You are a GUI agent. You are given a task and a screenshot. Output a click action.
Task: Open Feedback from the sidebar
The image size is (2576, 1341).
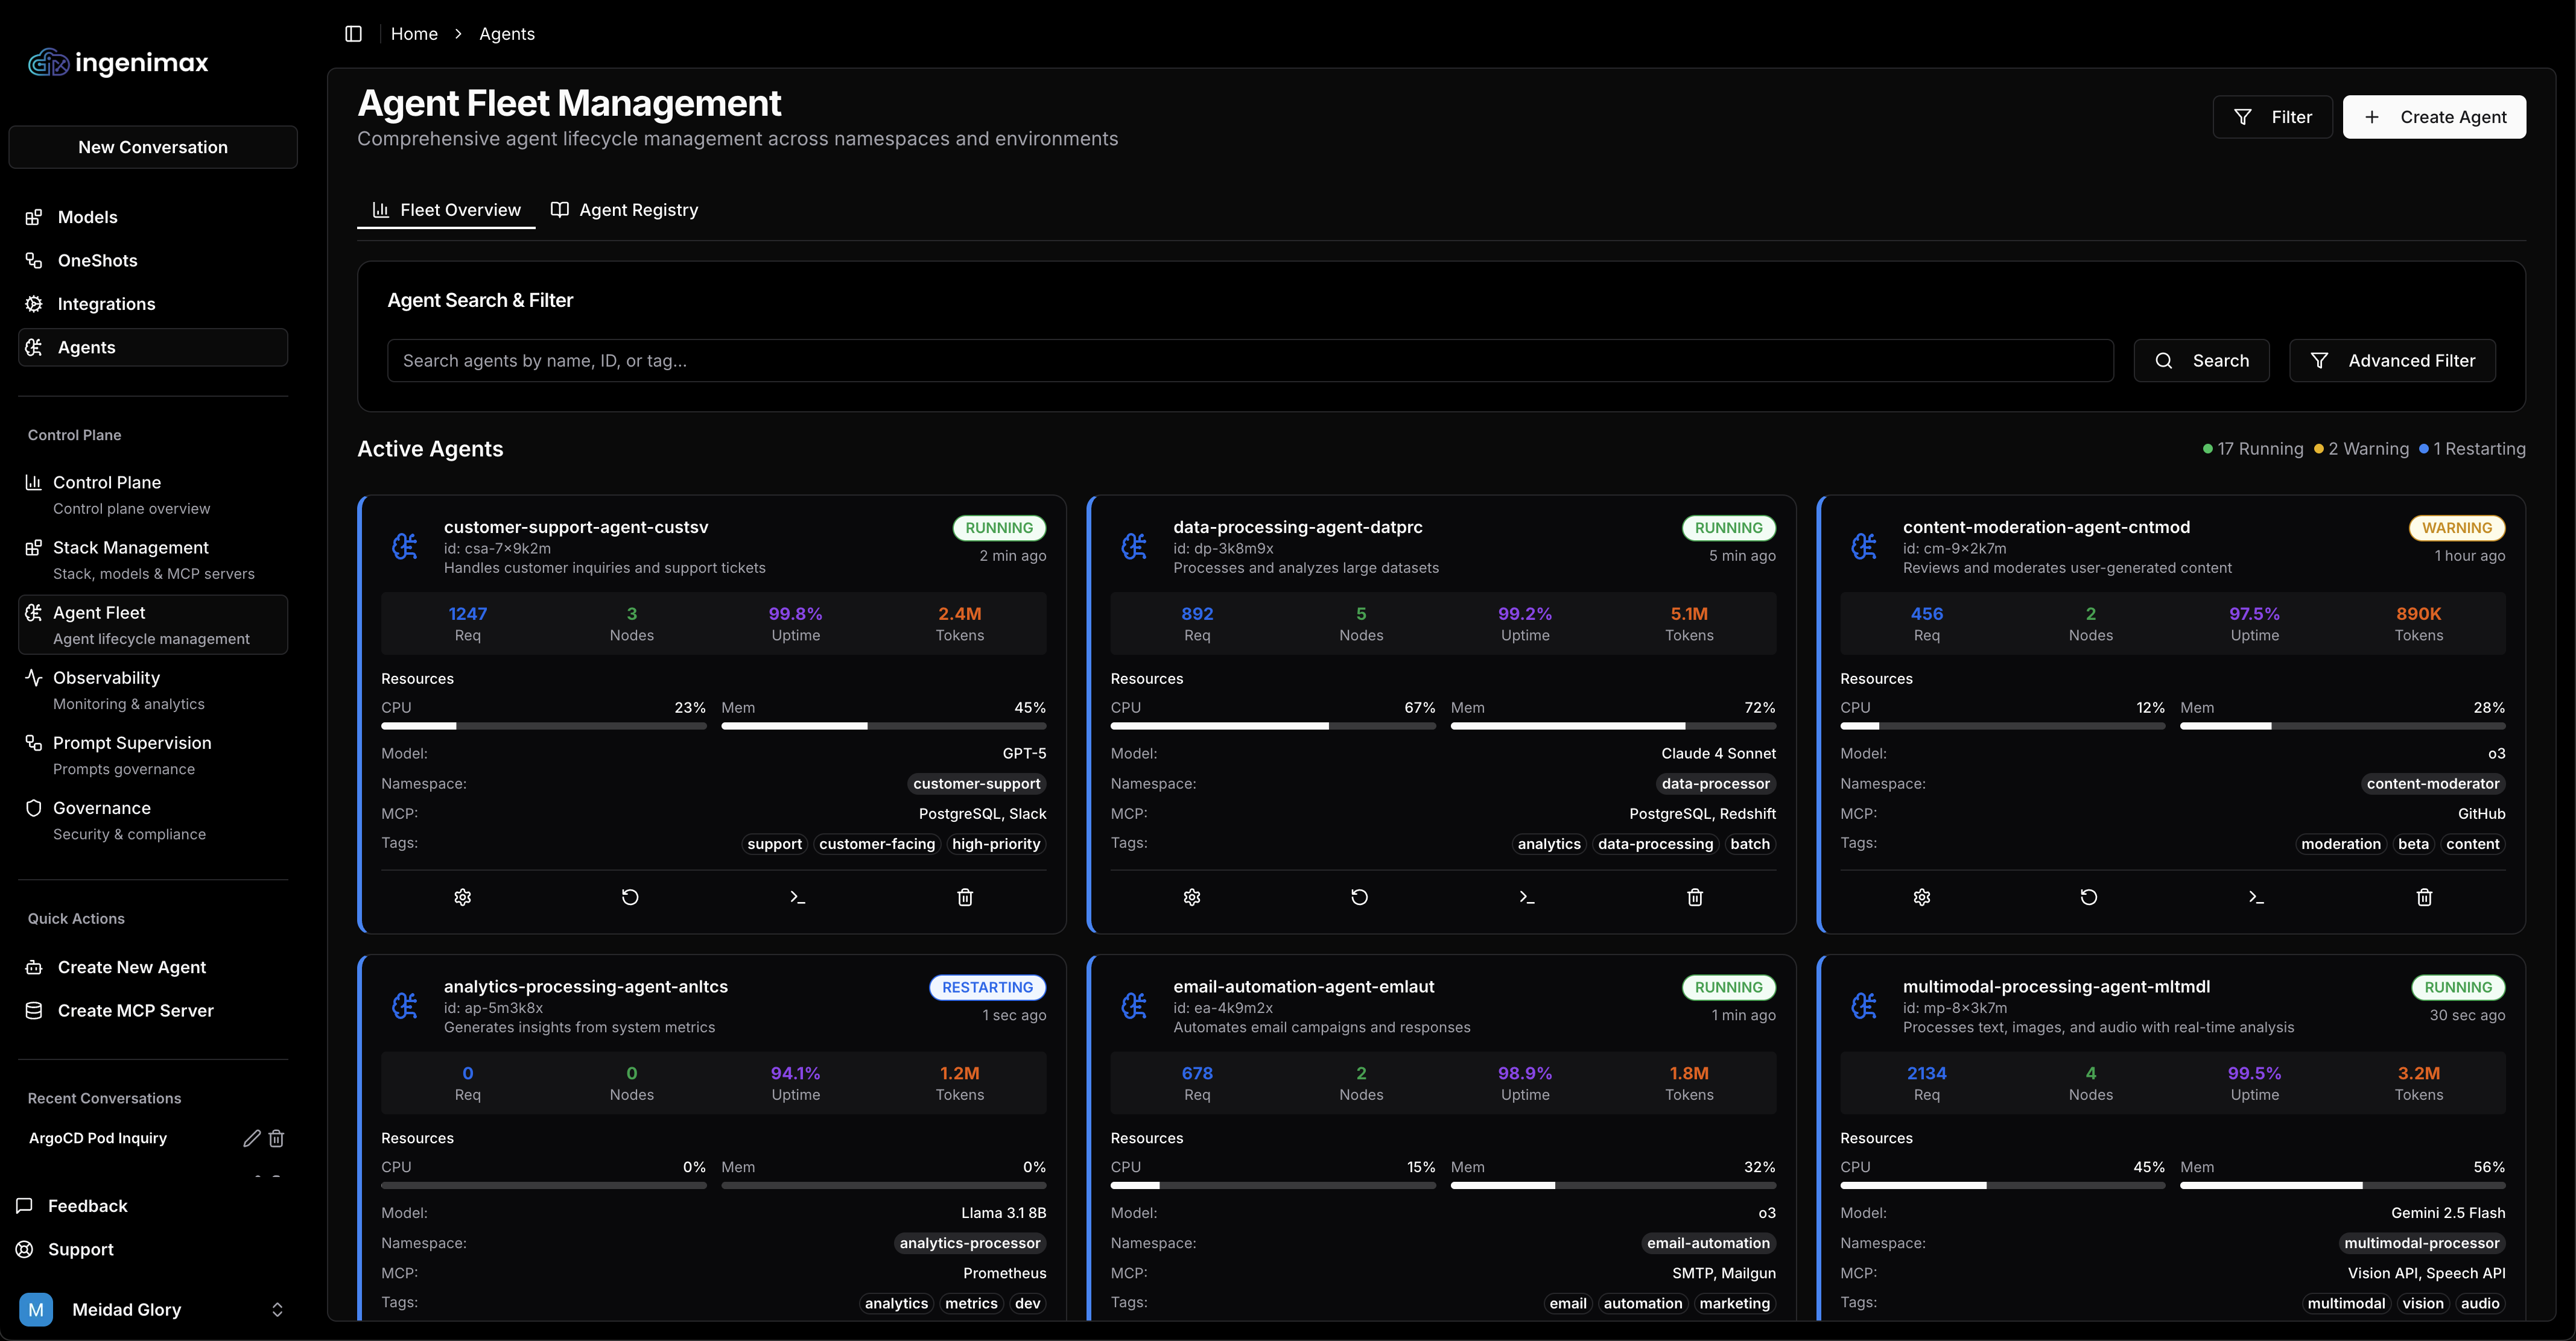pos(88,1205)
